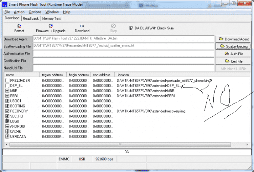
Task: Click the location column header
Action: 182,75
